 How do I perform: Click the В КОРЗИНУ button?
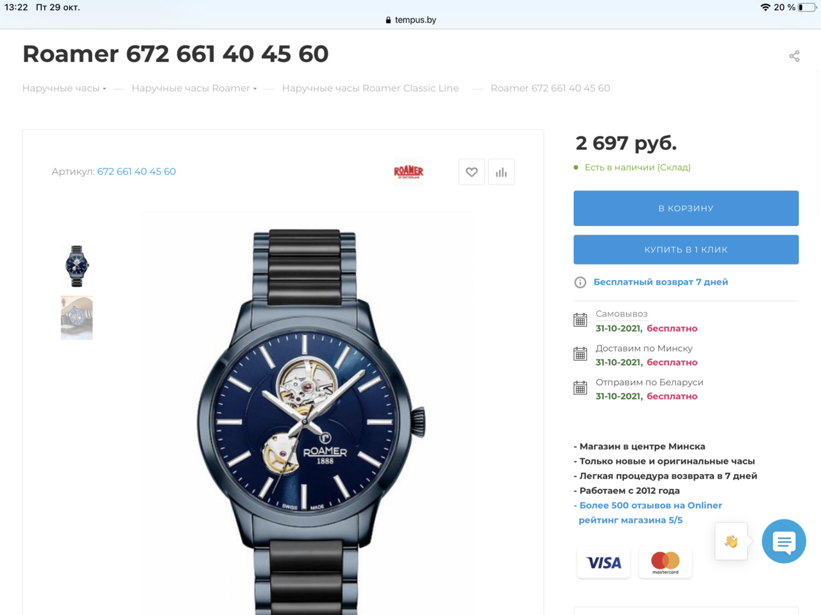pos(686,208)
